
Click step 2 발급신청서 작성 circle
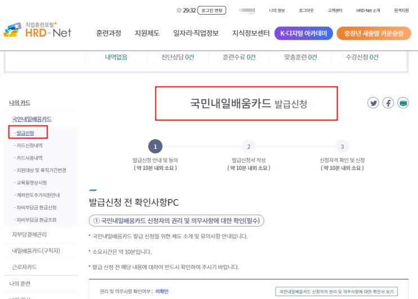tap(249, 146)
